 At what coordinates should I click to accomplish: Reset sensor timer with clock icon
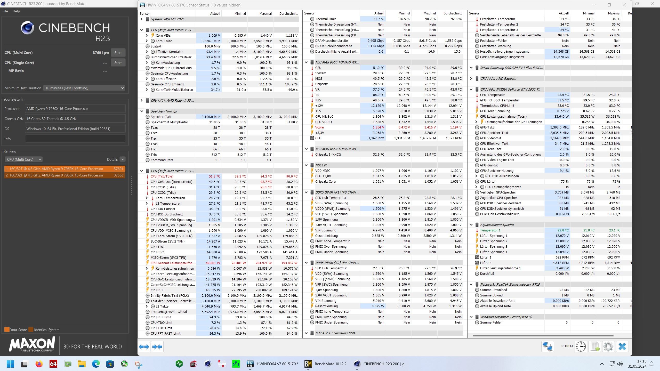pyautogui.click(x=581, y=346)
